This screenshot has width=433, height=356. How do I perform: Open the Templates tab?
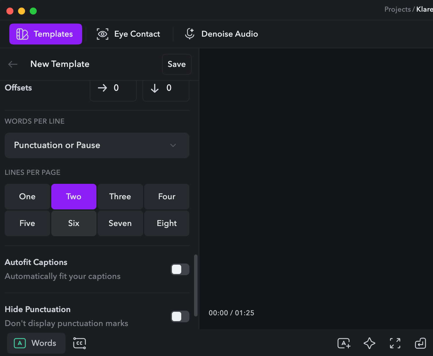tap(46, 34)
